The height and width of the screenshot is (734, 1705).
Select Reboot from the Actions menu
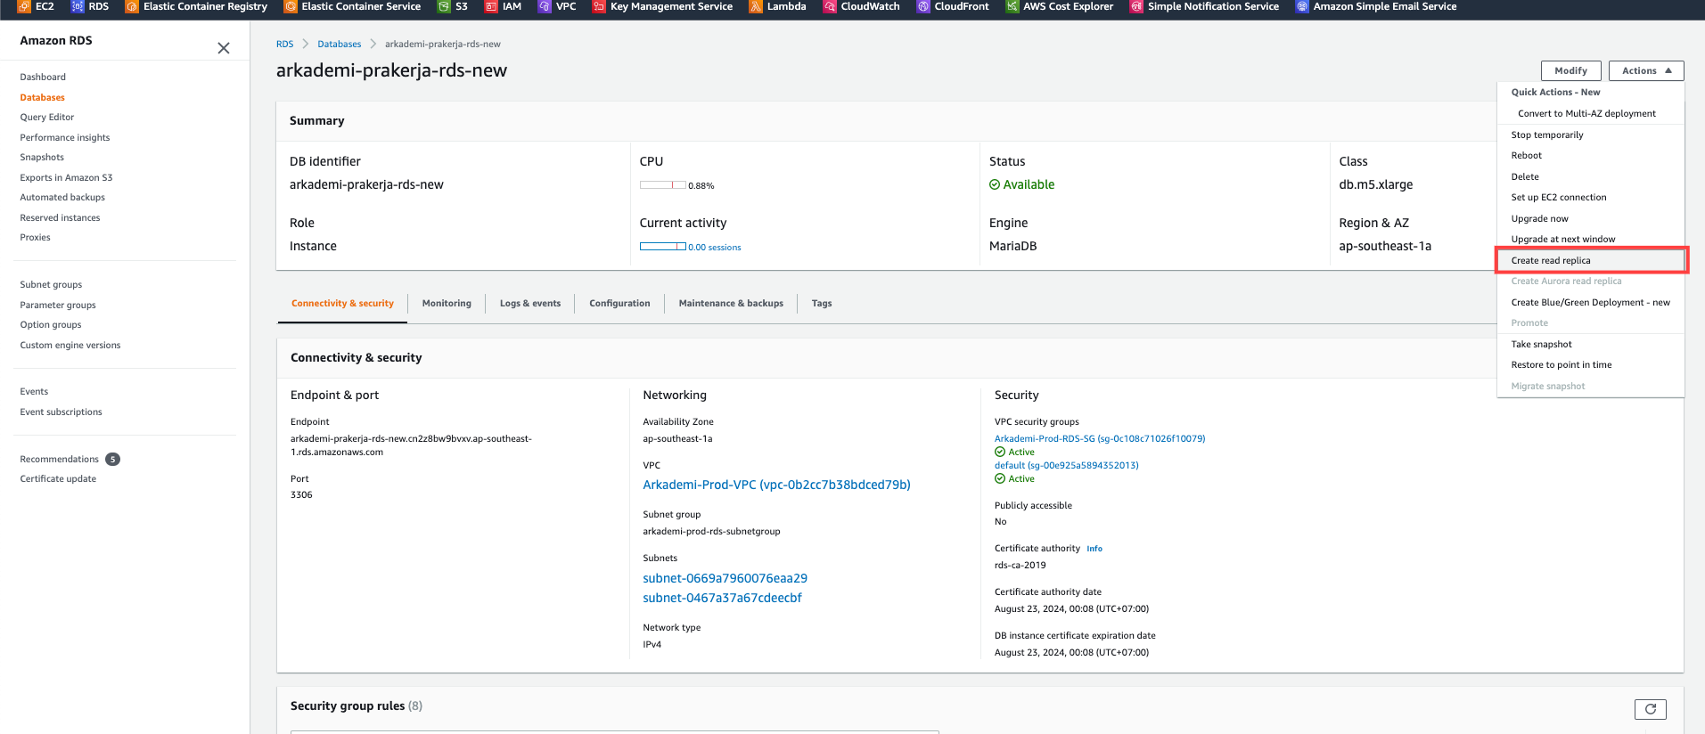click(1526, 155)
